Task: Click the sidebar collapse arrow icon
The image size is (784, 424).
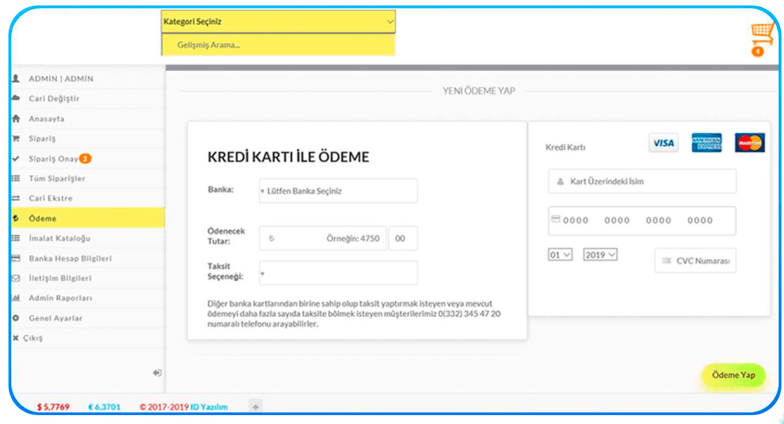Action: click(x=157, y=373)
